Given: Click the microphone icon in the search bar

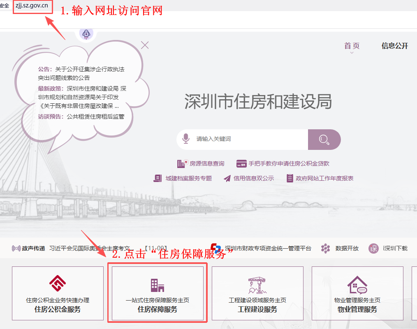Looking at the screenshot, I should (x=186, y=139).
